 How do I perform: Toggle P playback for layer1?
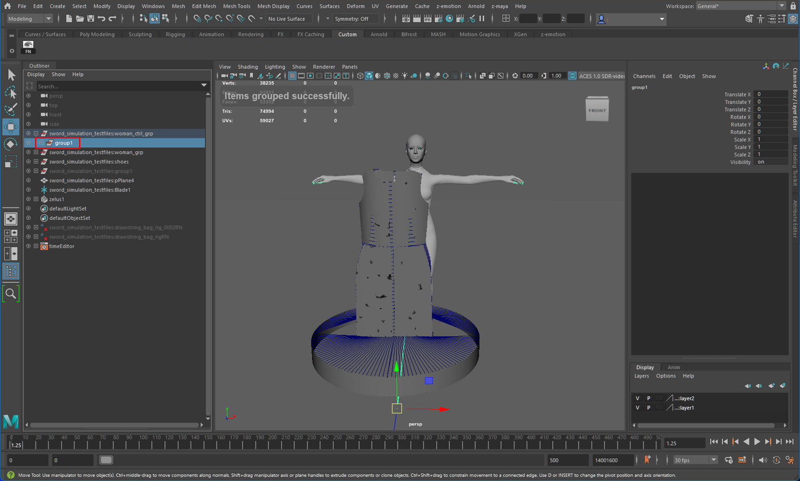(649, 407)
